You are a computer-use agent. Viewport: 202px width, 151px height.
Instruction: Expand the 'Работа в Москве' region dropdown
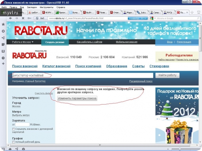tap(23, 42)
